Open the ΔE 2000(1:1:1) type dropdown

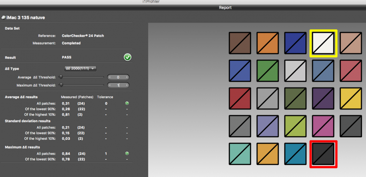(x=80, y=69)
